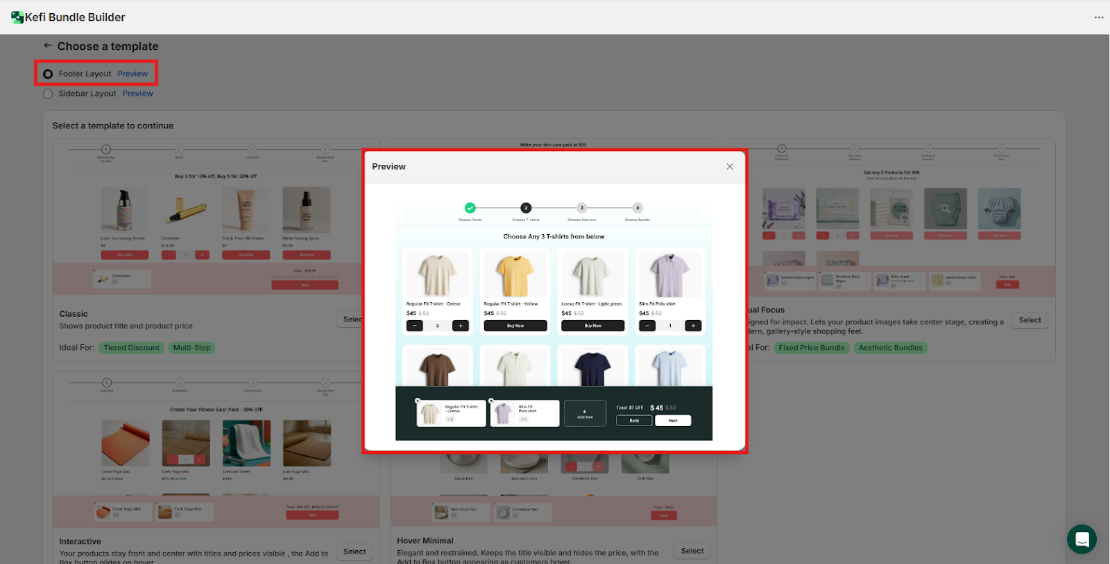Image resolution: width=1110 pixels, height=564 pixels.
Task: Open the three-dot menu at top right
Action: (1098, 17)
